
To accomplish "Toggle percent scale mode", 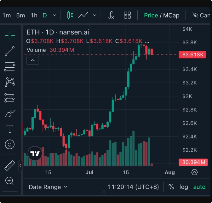I will point(171,187).
